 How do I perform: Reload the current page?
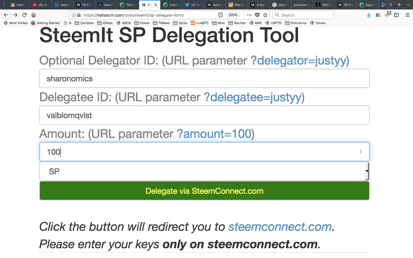click(x=25, y=15)
